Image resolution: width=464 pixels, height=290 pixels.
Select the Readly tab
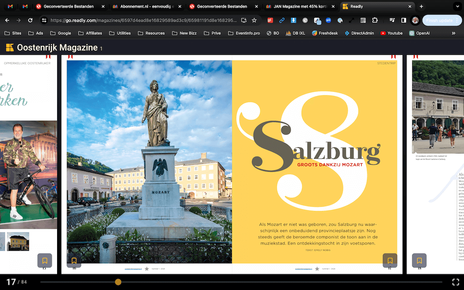377,6
